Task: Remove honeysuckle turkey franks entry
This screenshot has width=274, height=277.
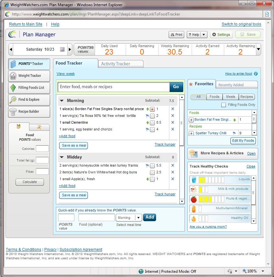Action: (173, 166)
